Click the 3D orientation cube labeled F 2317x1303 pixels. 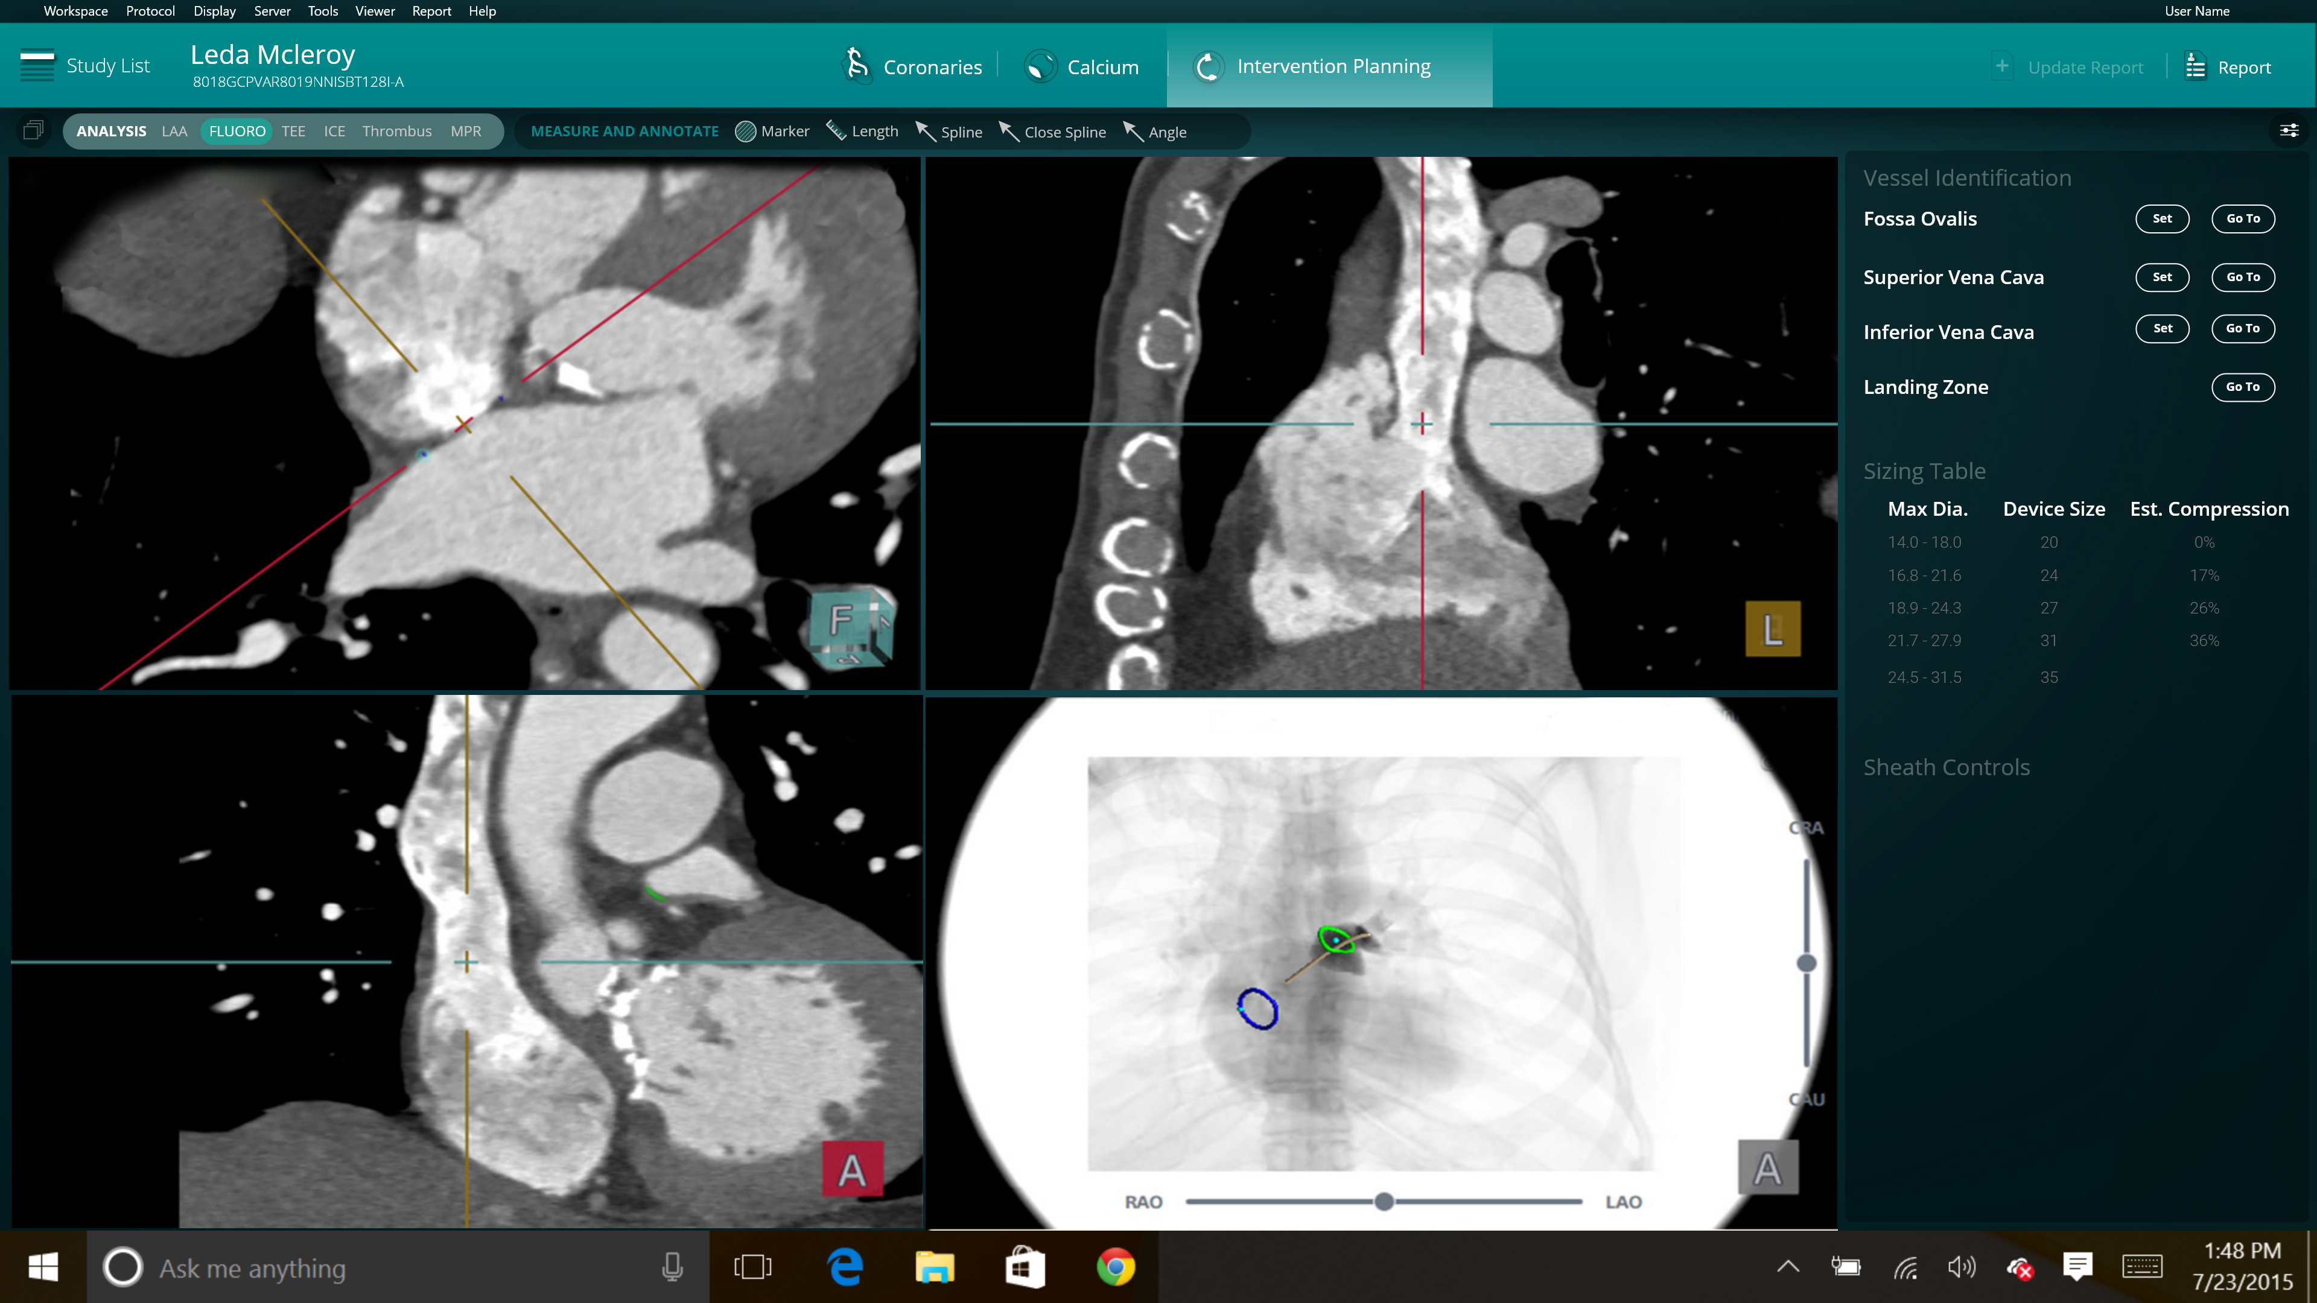[x=851, y=627]
